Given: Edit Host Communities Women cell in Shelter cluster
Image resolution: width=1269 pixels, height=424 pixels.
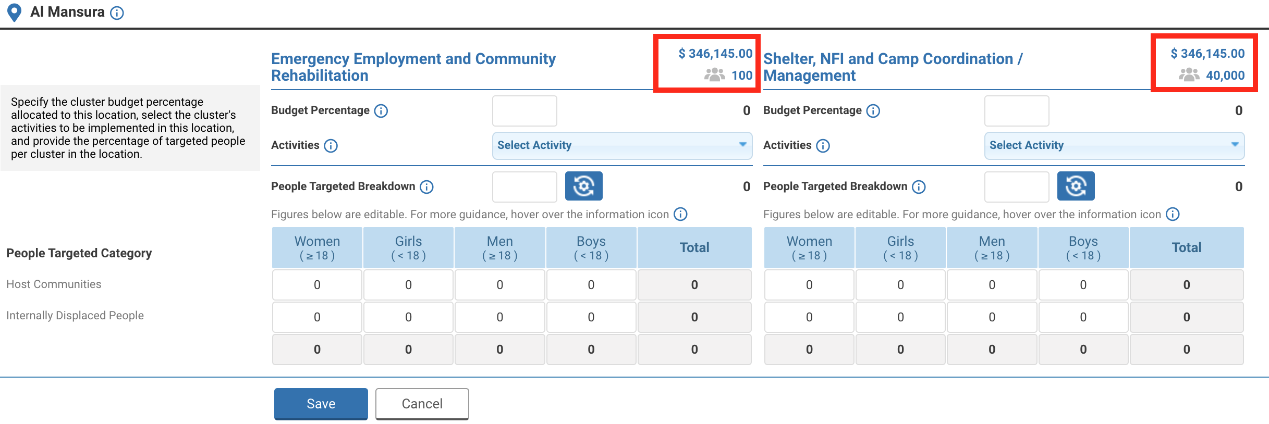Looking at the screenshot, I should tap(809, 285).
